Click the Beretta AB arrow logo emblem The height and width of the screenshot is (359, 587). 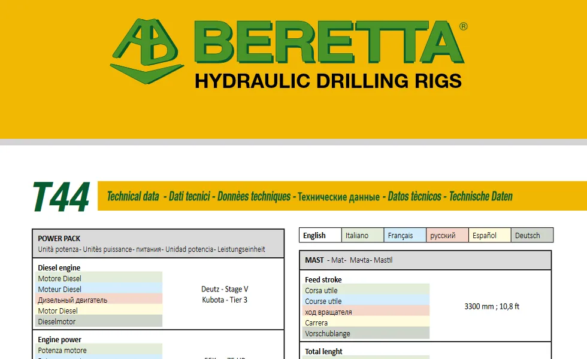(x=147, y=51)
